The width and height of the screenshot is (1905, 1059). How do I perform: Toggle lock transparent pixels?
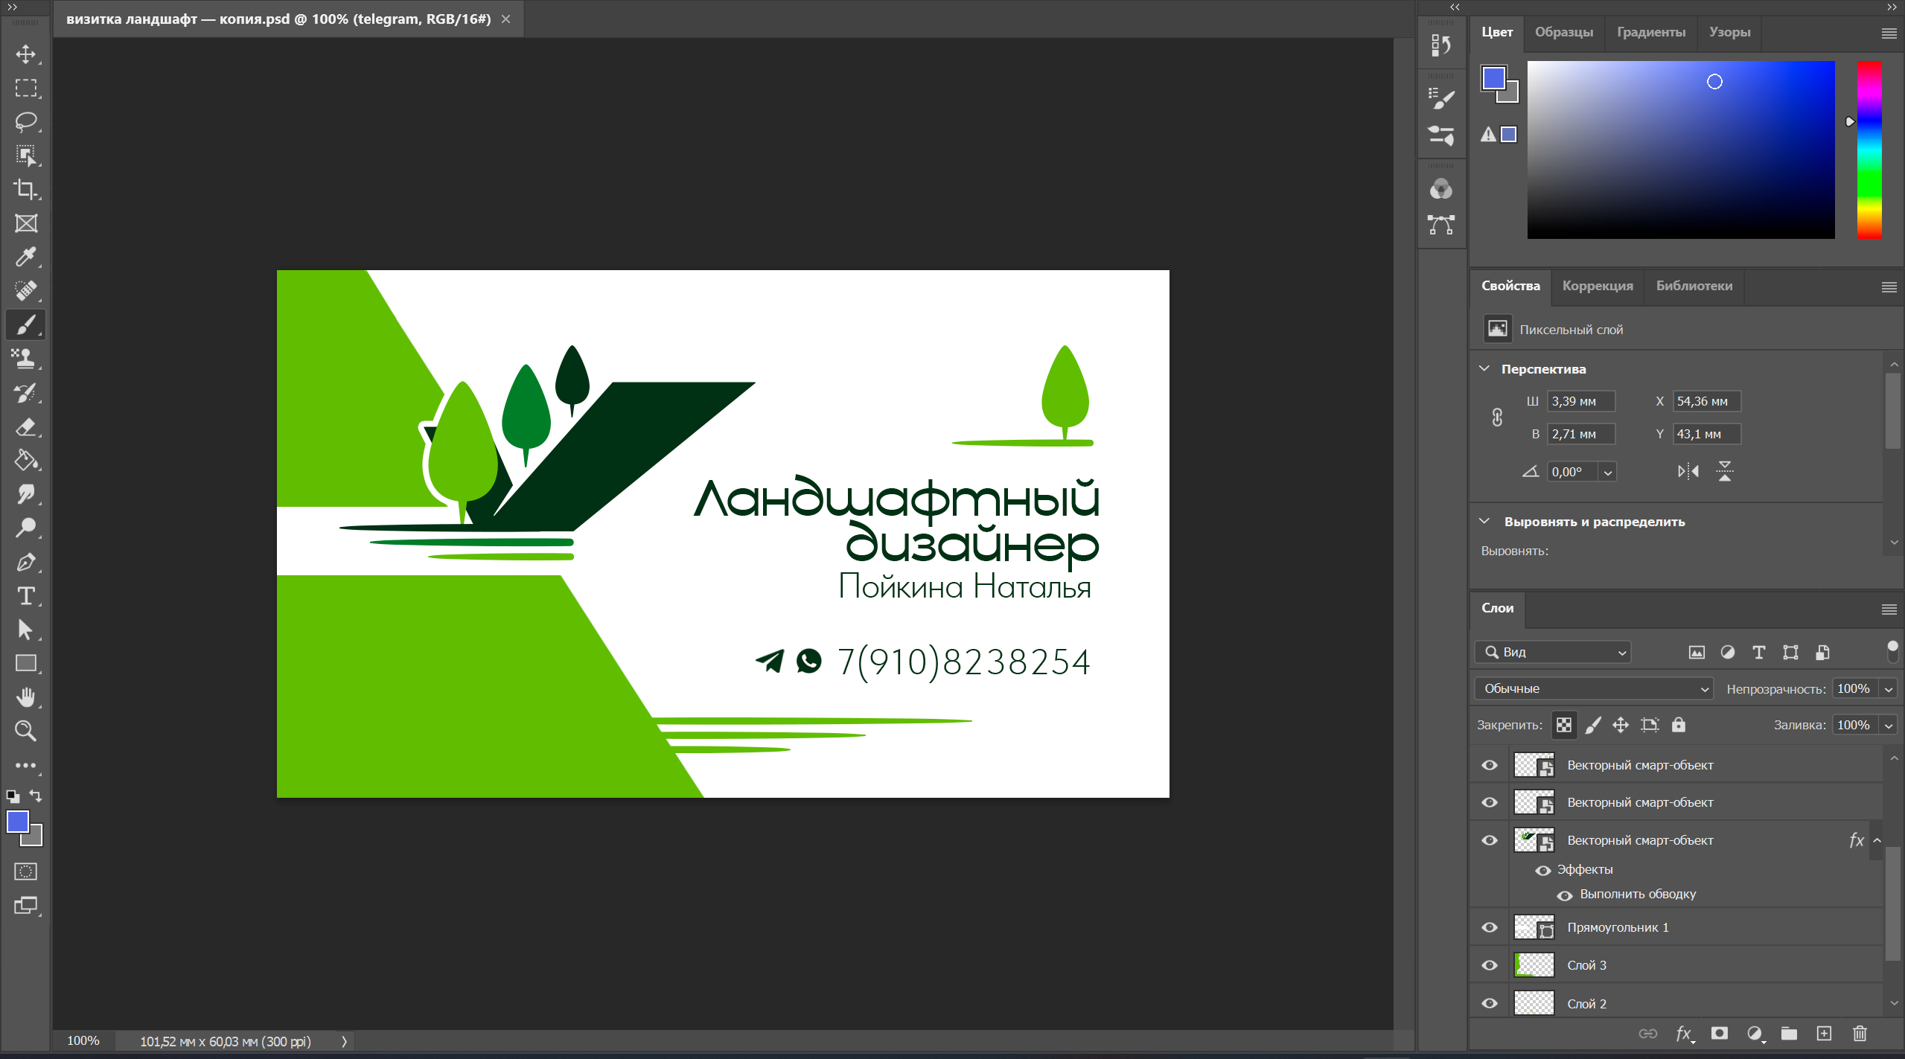click(x=1564, y=725)
